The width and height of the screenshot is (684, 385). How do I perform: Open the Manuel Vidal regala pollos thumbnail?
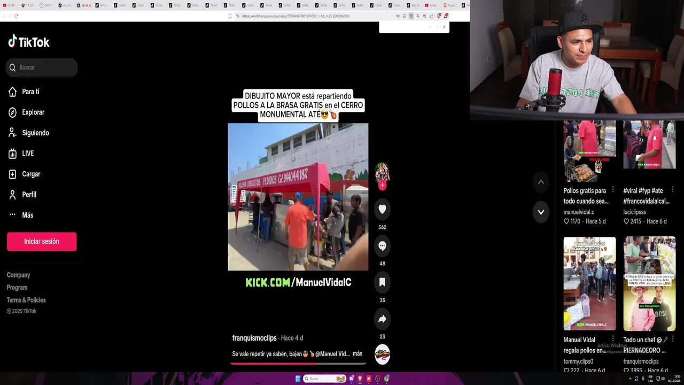[589, 283]
